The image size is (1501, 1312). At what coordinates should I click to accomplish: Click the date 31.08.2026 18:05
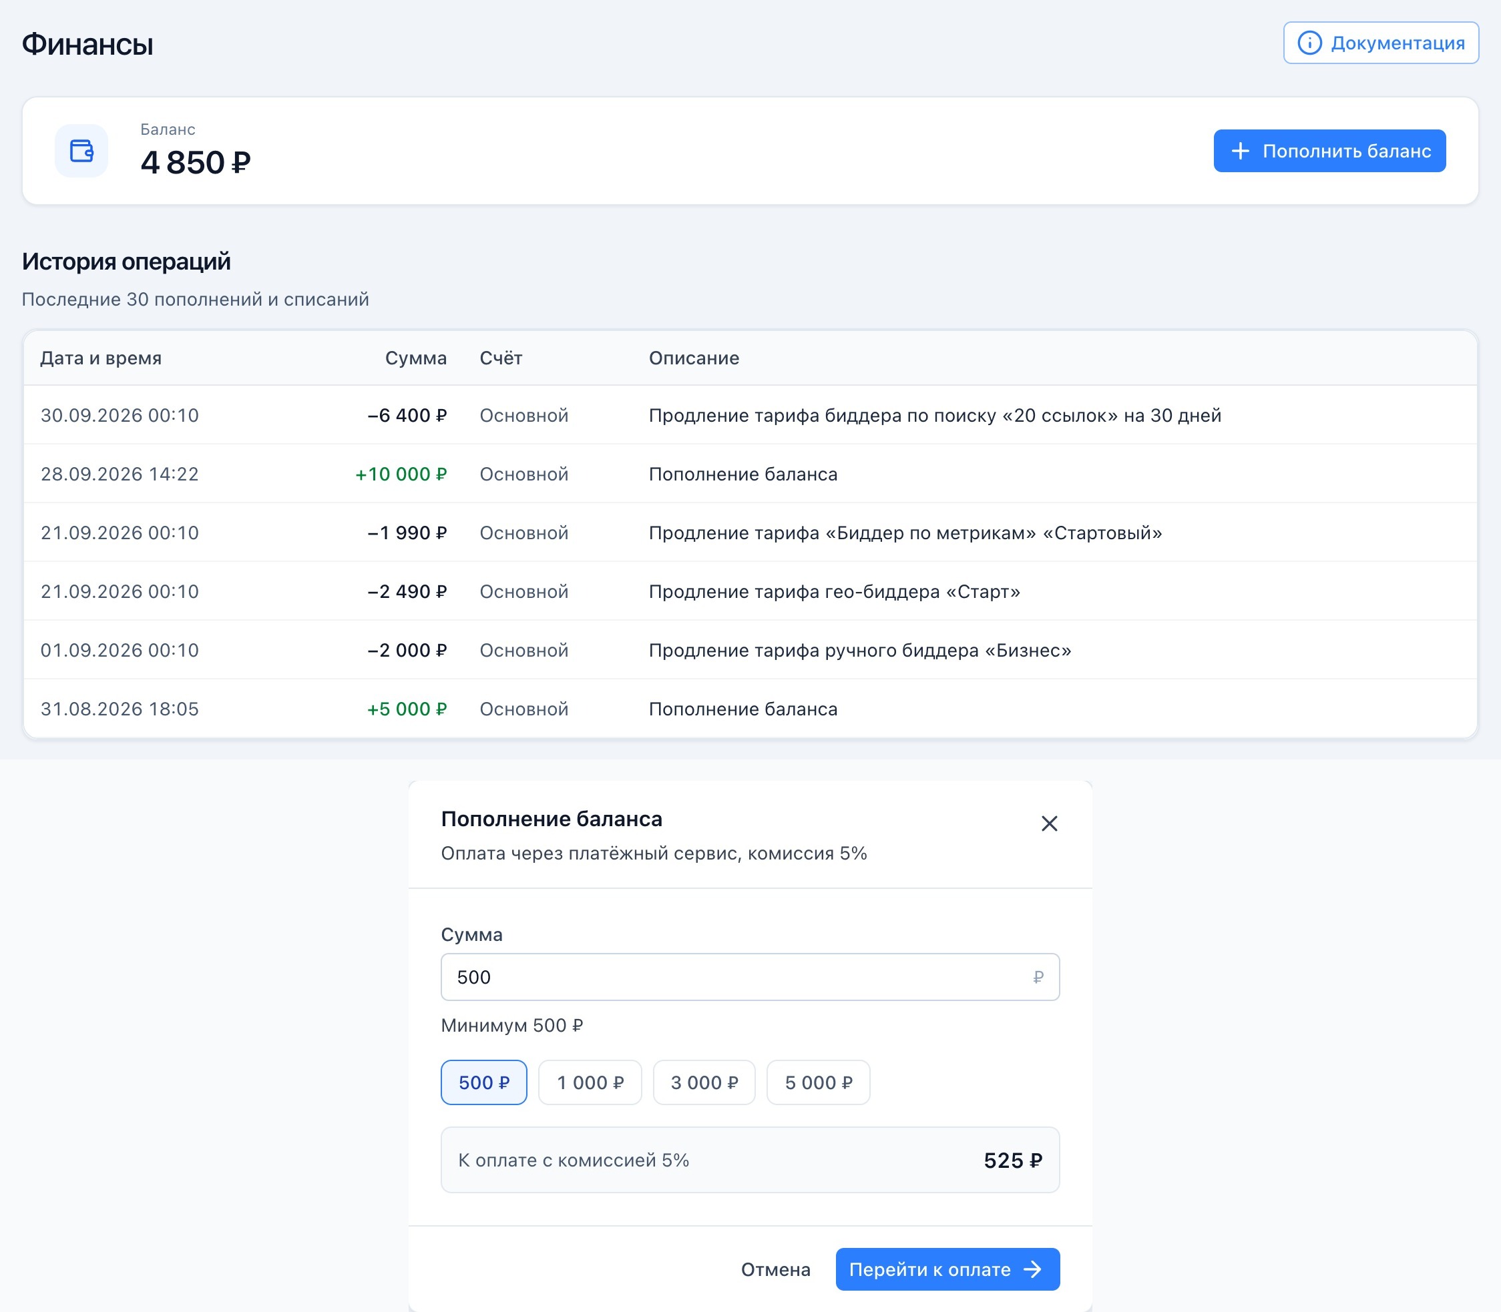click(120, 709)
